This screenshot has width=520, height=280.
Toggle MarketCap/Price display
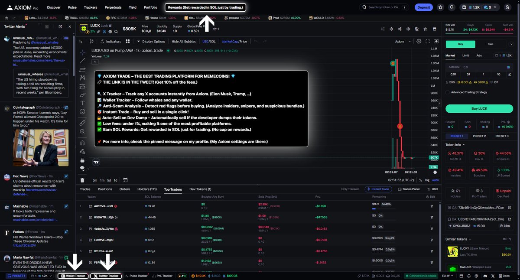pos(234,42)
